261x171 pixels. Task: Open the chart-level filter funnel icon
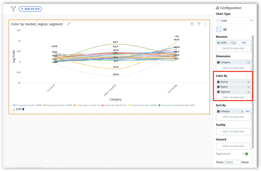pos(199,24)
